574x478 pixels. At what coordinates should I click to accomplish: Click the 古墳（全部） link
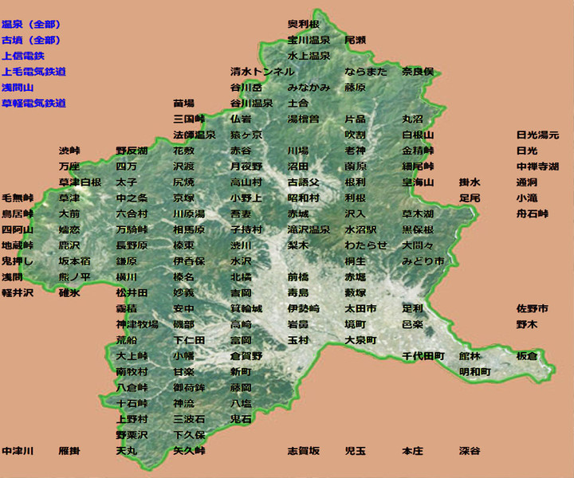click(x=31, y=41)
